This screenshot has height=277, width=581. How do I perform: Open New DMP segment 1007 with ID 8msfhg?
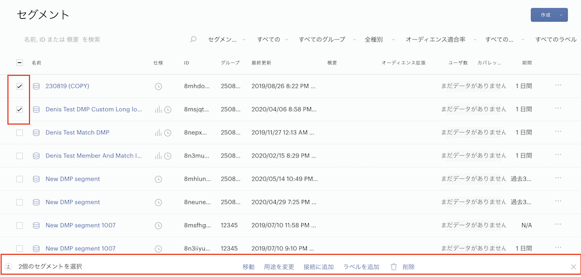pos(81,225)
